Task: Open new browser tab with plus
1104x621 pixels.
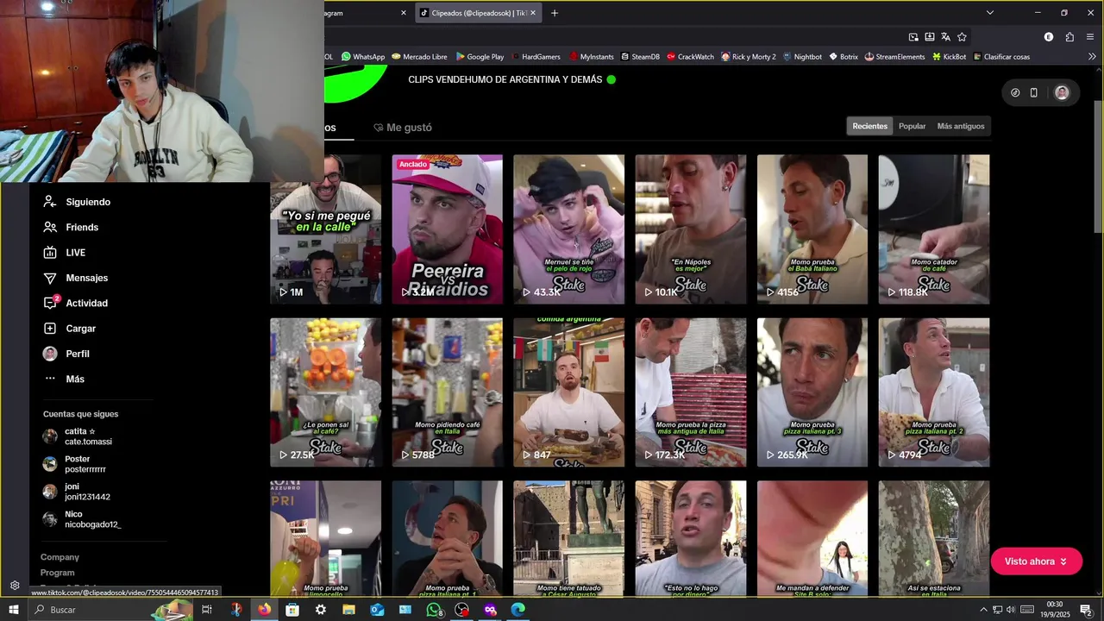Action: pyautogui.click(x=555, y=13)
